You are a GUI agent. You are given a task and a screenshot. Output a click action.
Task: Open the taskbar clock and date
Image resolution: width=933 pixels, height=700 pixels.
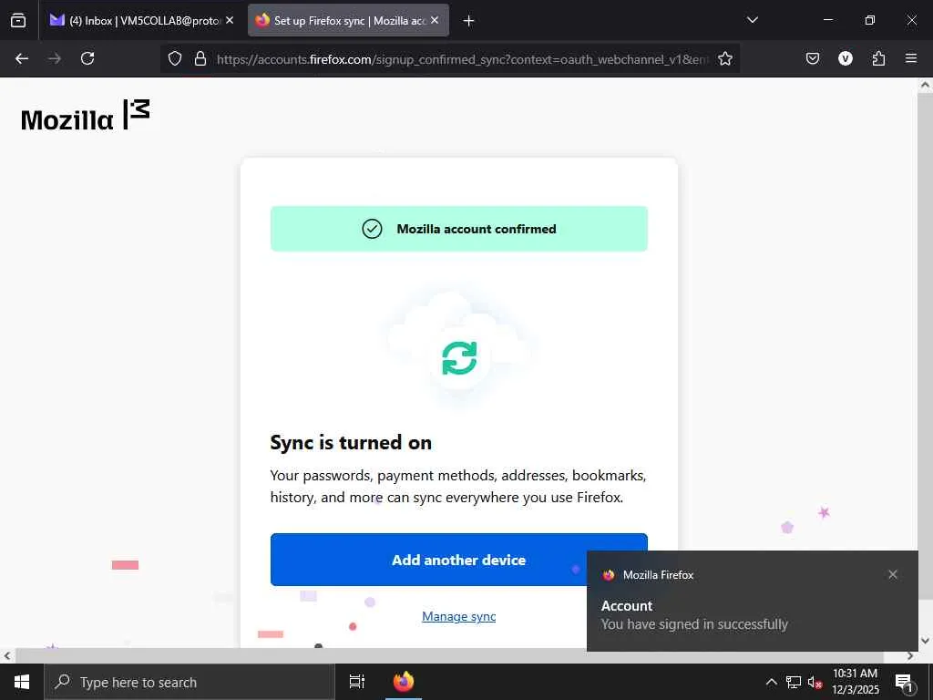(855, 682)
